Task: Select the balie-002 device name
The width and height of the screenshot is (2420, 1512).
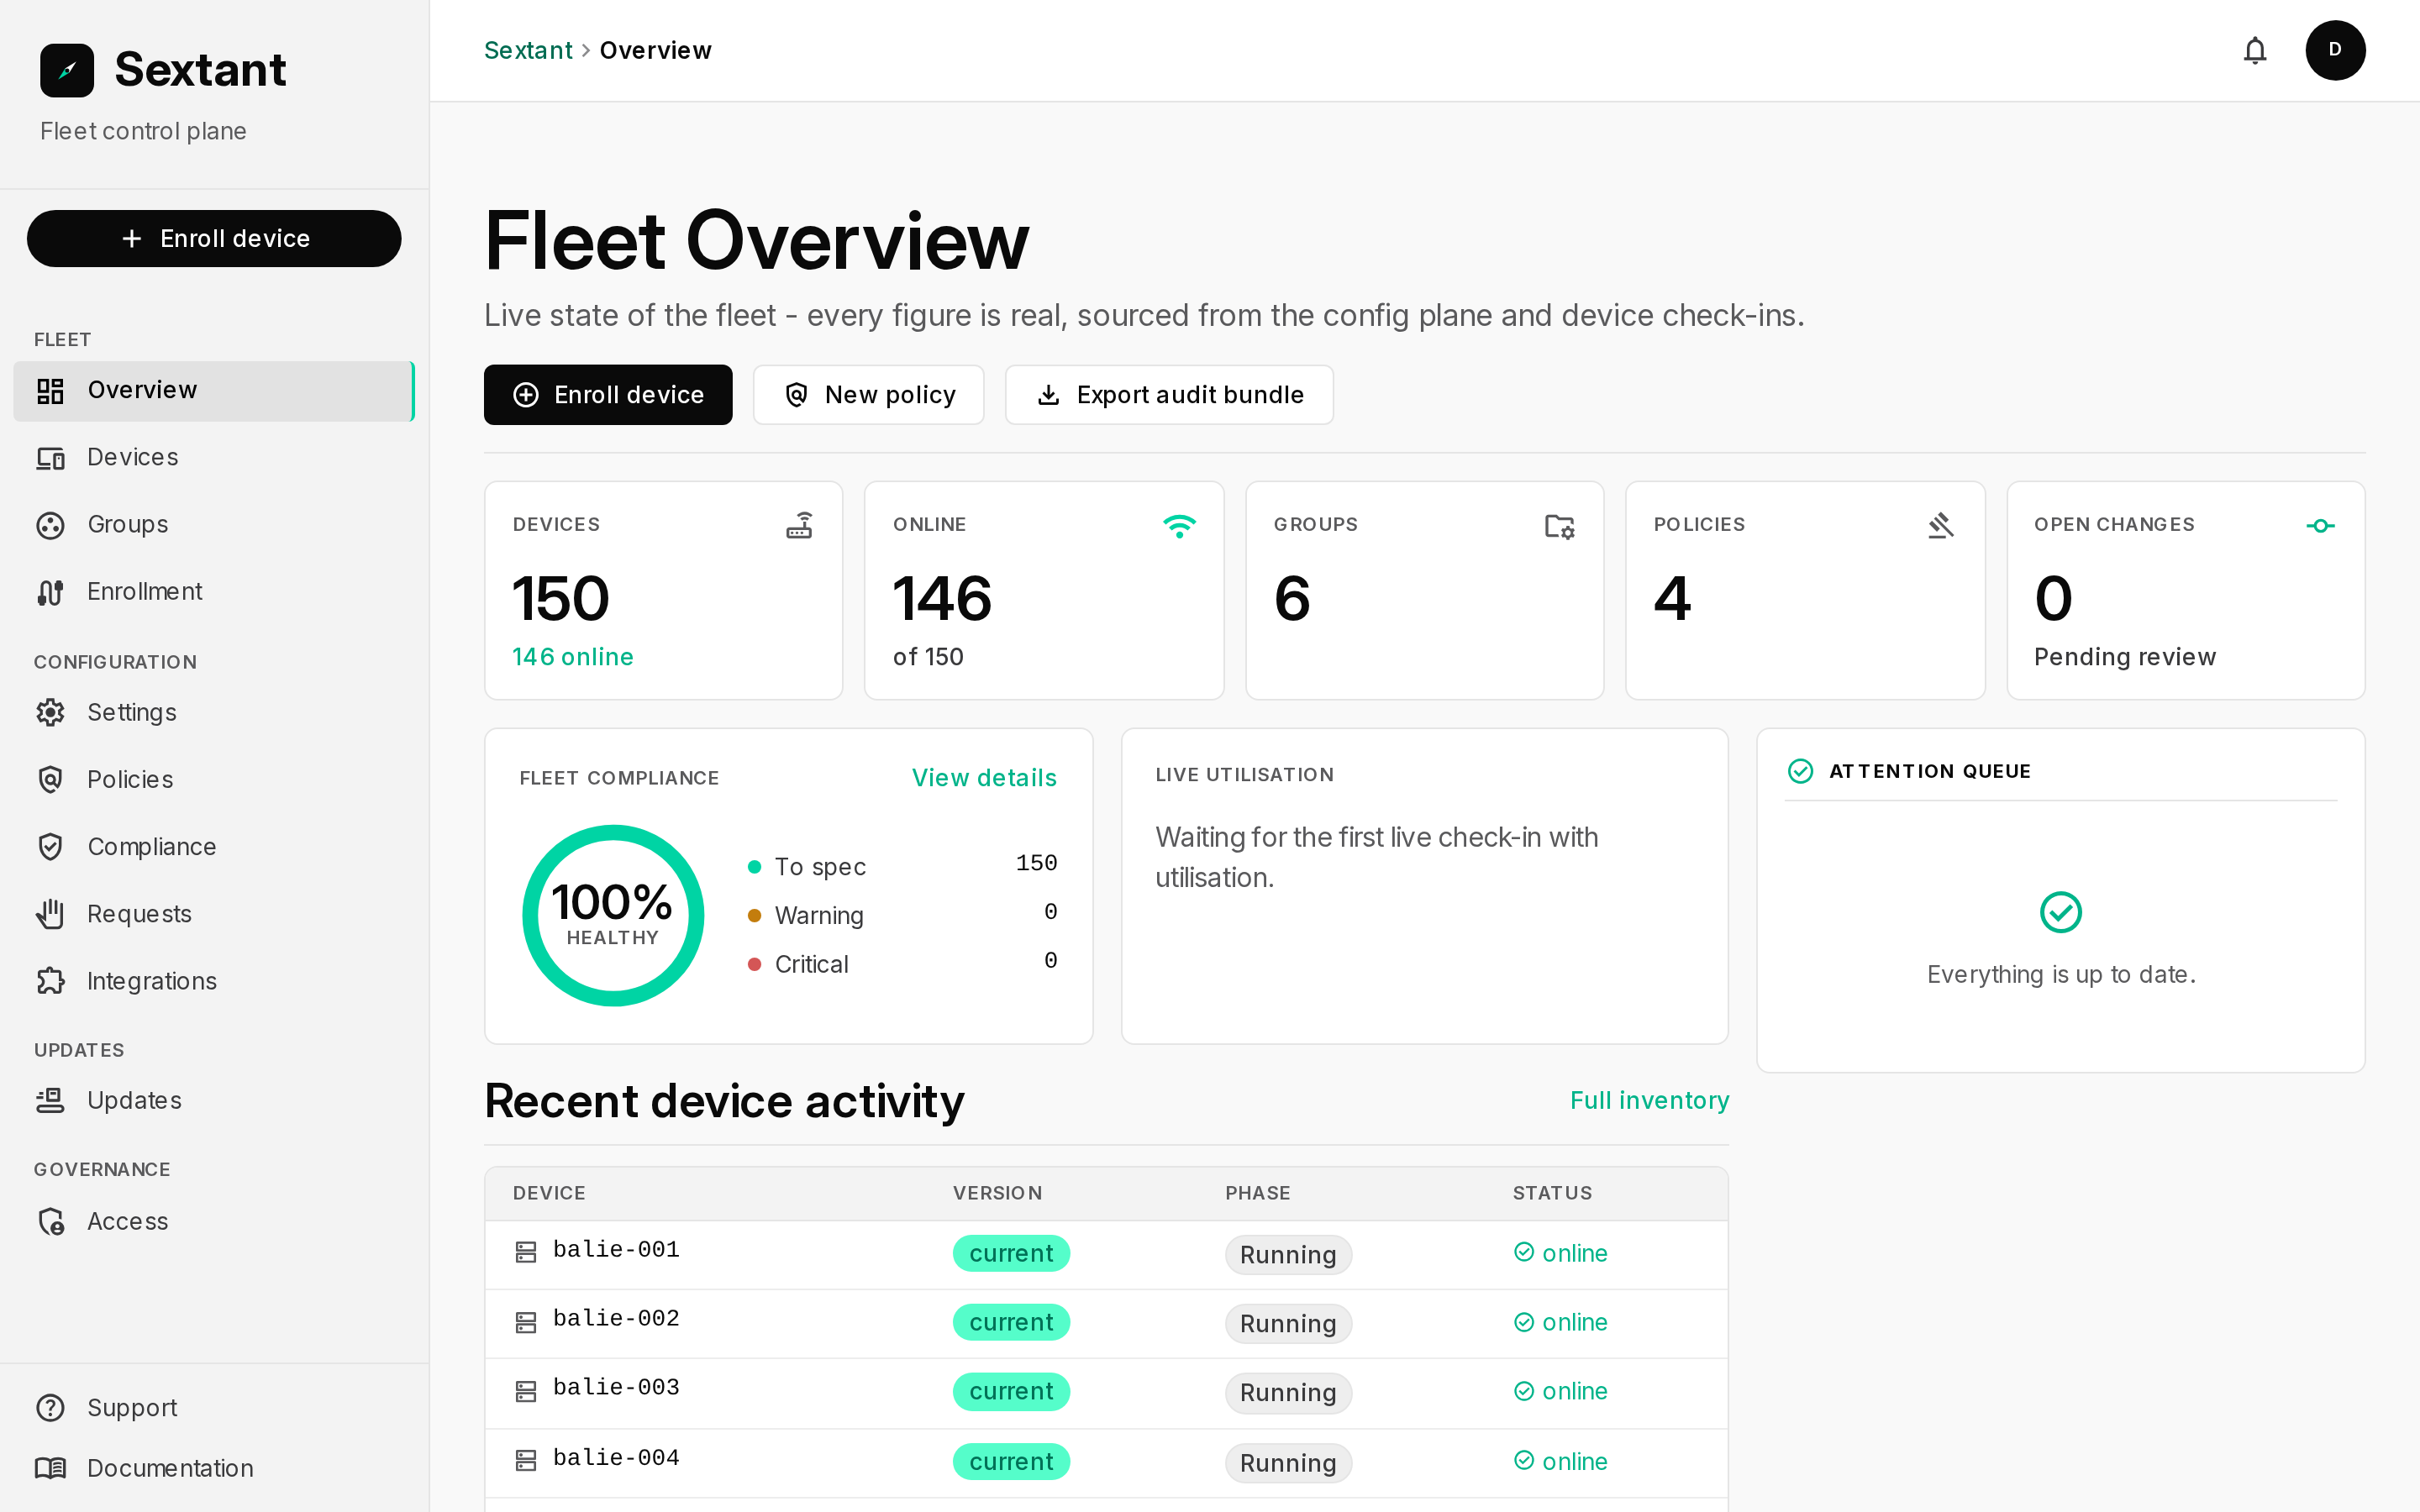Action: (x=616, y=1319)
